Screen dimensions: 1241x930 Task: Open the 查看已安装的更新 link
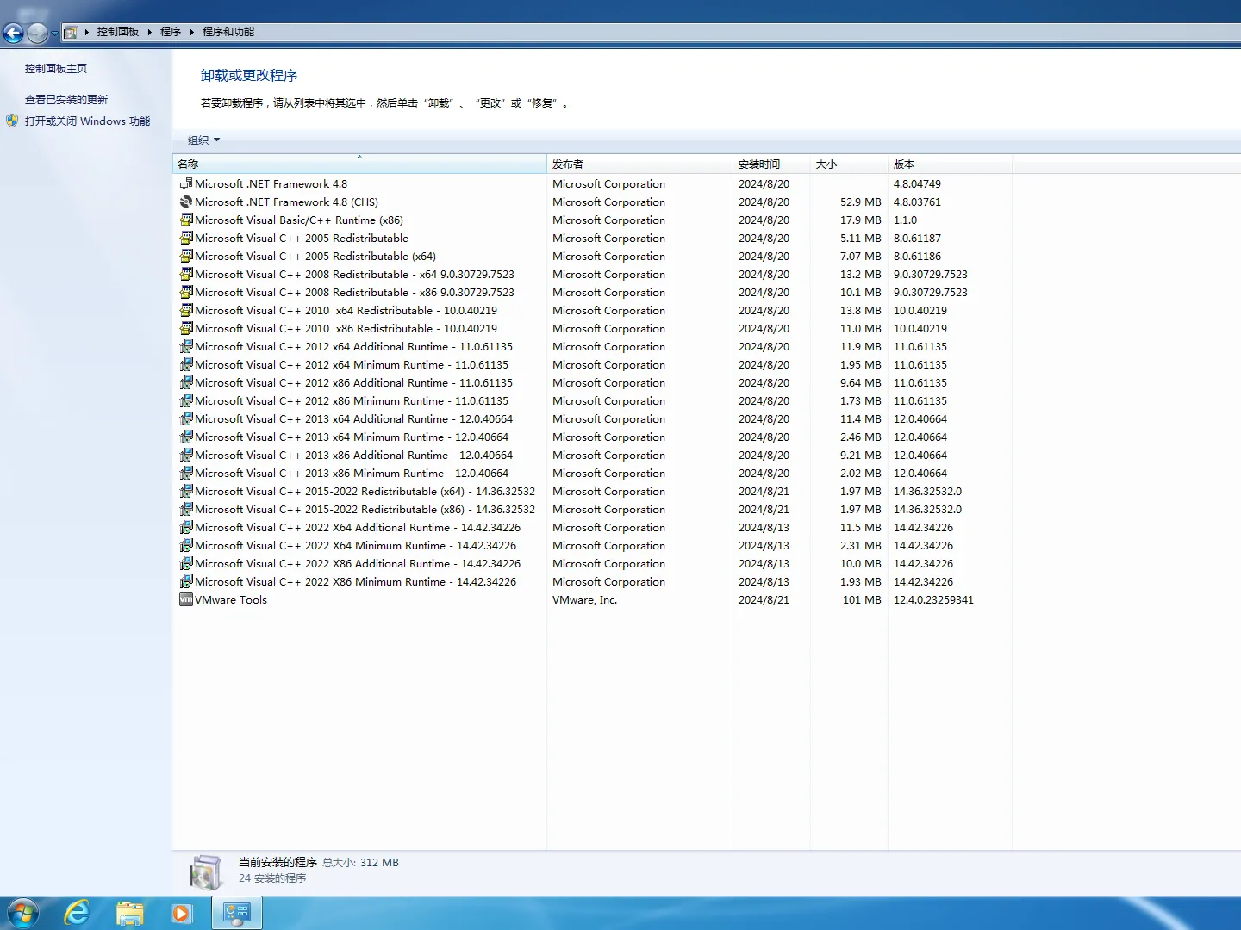(x=66, y=99)
